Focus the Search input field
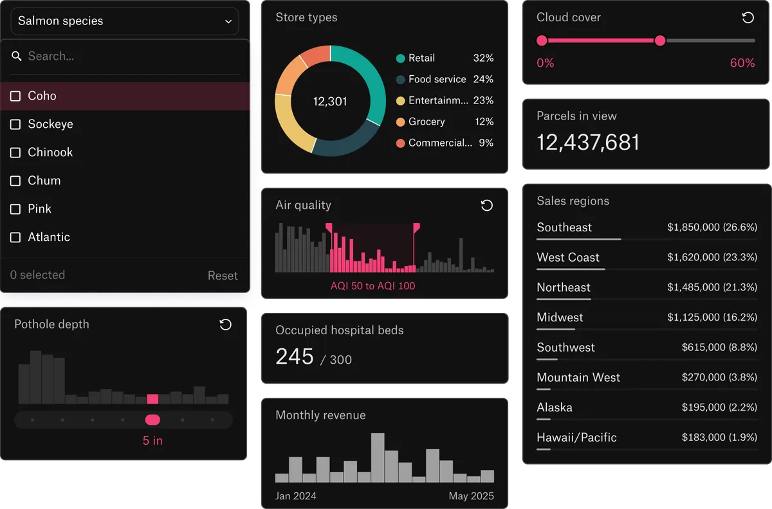 125,57
